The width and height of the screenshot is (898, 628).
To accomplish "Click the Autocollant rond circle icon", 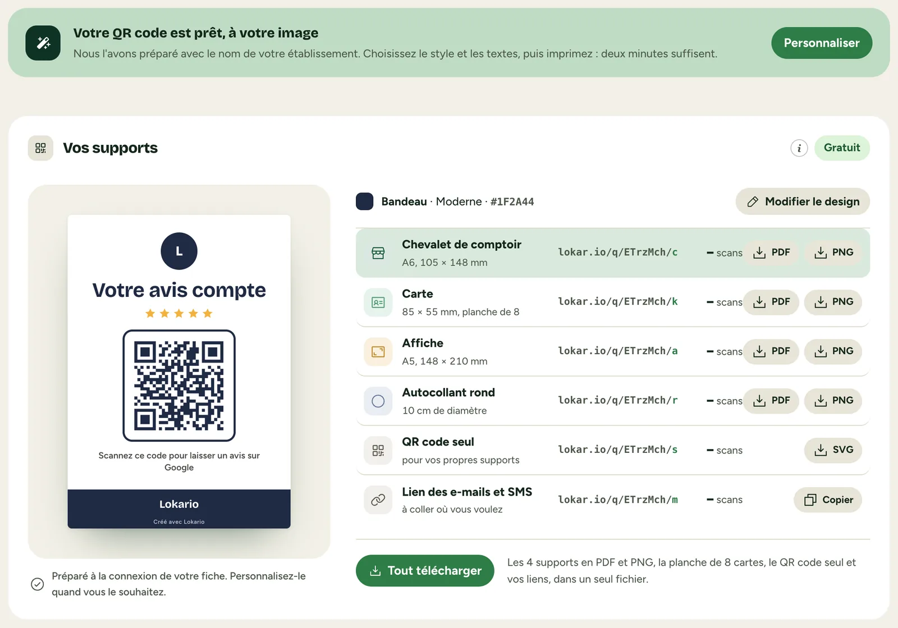I will pos(378,401).
